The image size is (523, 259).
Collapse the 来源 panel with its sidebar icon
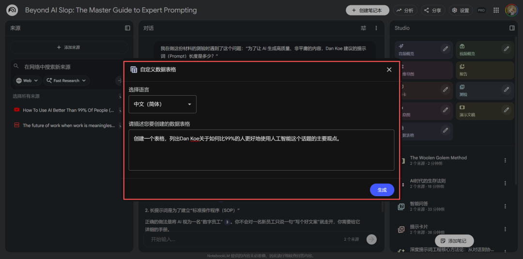pos(127,28)
